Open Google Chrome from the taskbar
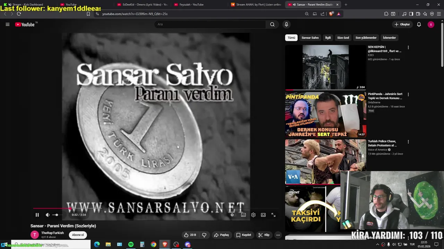 [153, 245]
